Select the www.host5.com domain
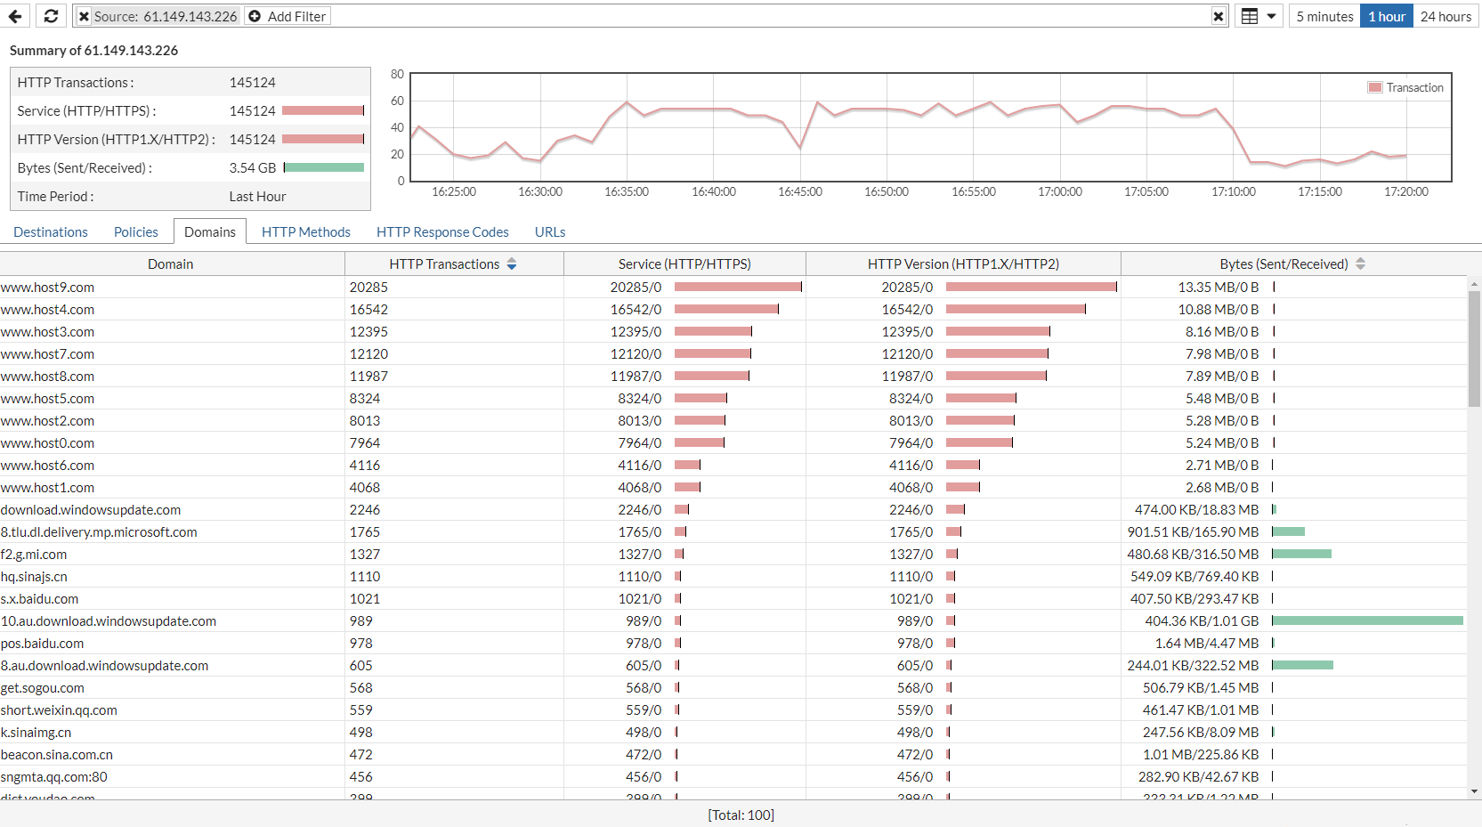Image resolution: width=1482 pixels, height=827 pixels. pyautogui.click(x=47, y=399)
